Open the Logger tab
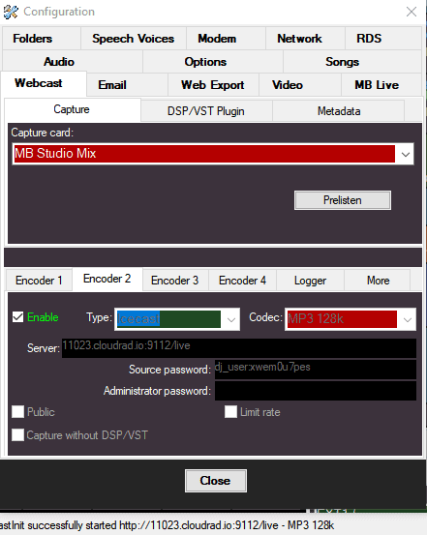The width and height of the screenshot is (427, 535). [310, 281]
